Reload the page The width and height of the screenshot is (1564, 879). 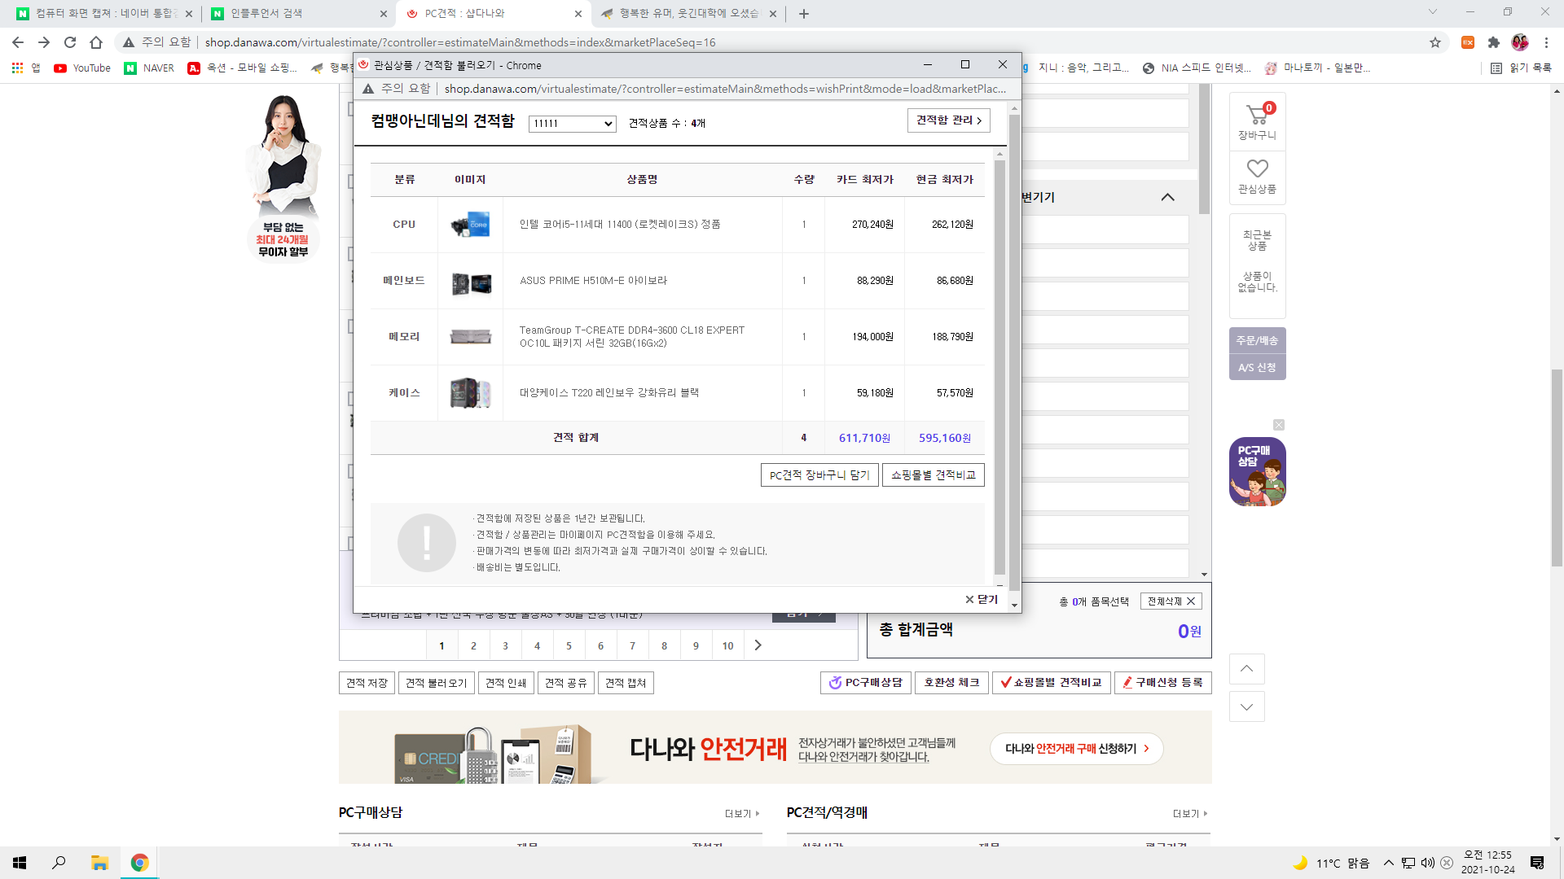70,42
